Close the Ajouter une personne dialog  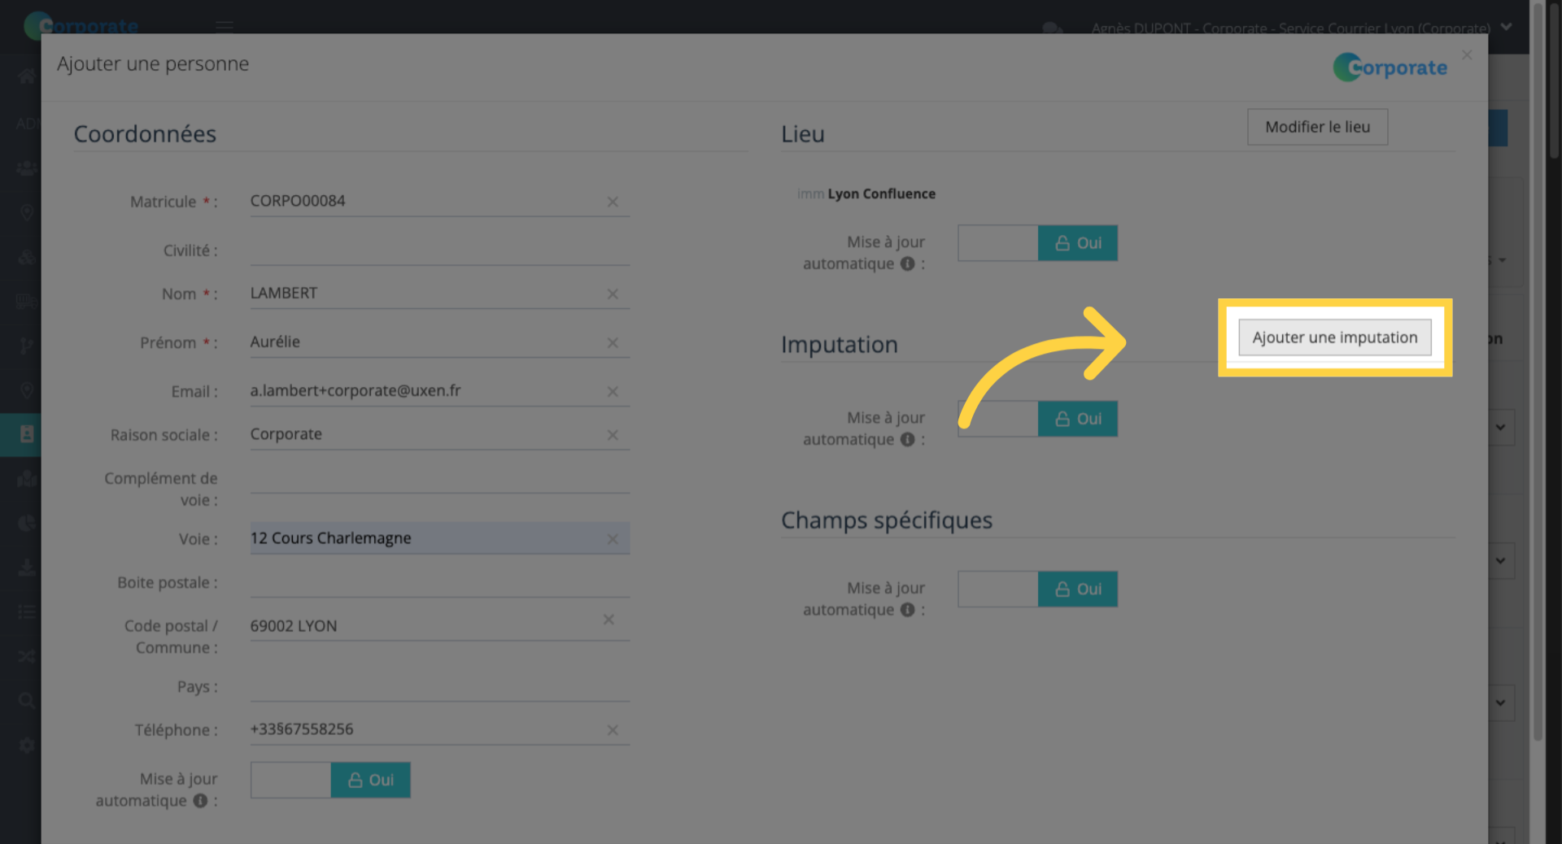(1467, 55)
